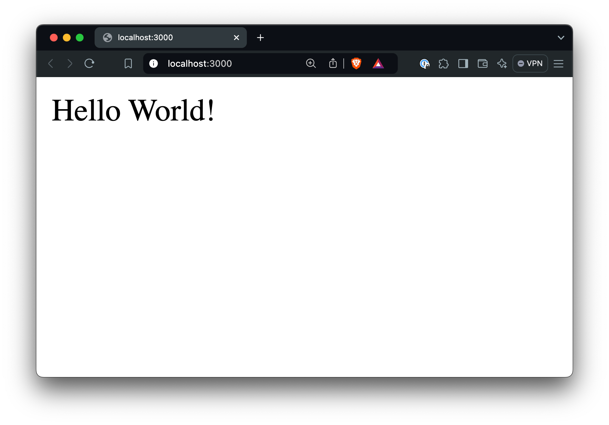The image size is (609, 425).
Task: Enable the Brave VPN
Action: [530, 63]
